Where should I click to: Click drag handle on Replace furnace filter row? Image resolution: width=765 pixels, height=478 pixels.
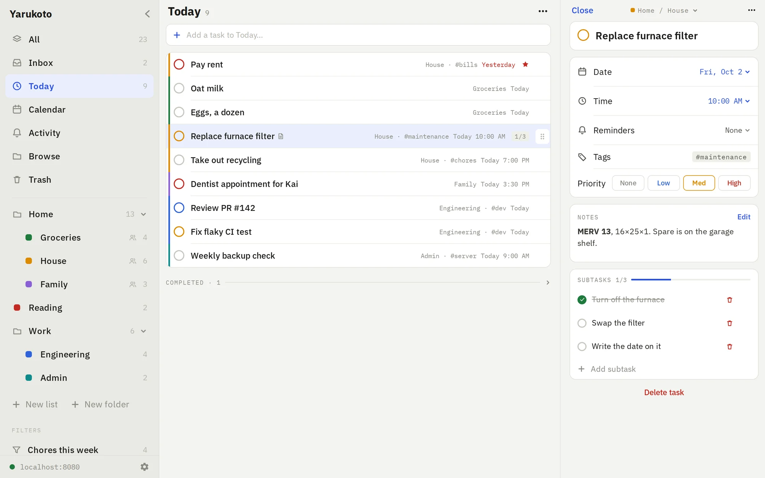542,137
